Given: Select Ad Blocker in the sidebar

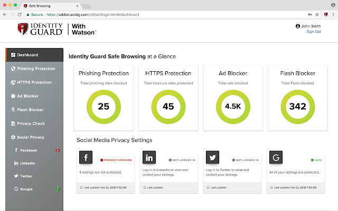Looking at the screenshot, I should (x=27, y=96).
